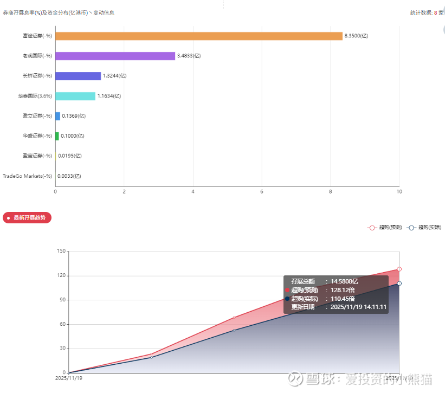Click the red forecast point near 23
Screen dimensions: 445x393
click(151, 354)
